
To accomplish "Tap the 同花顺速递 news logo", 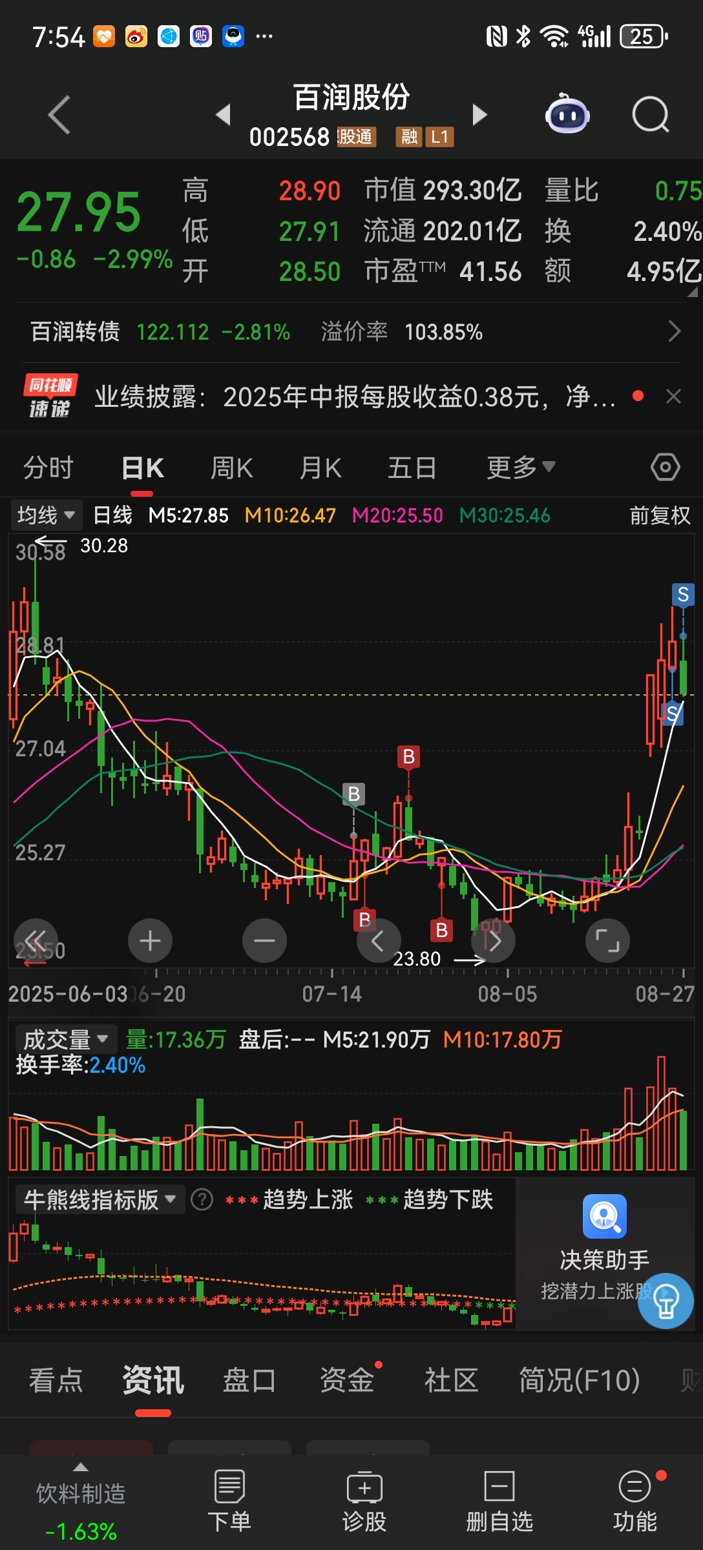I will click(x=50, y=396).
